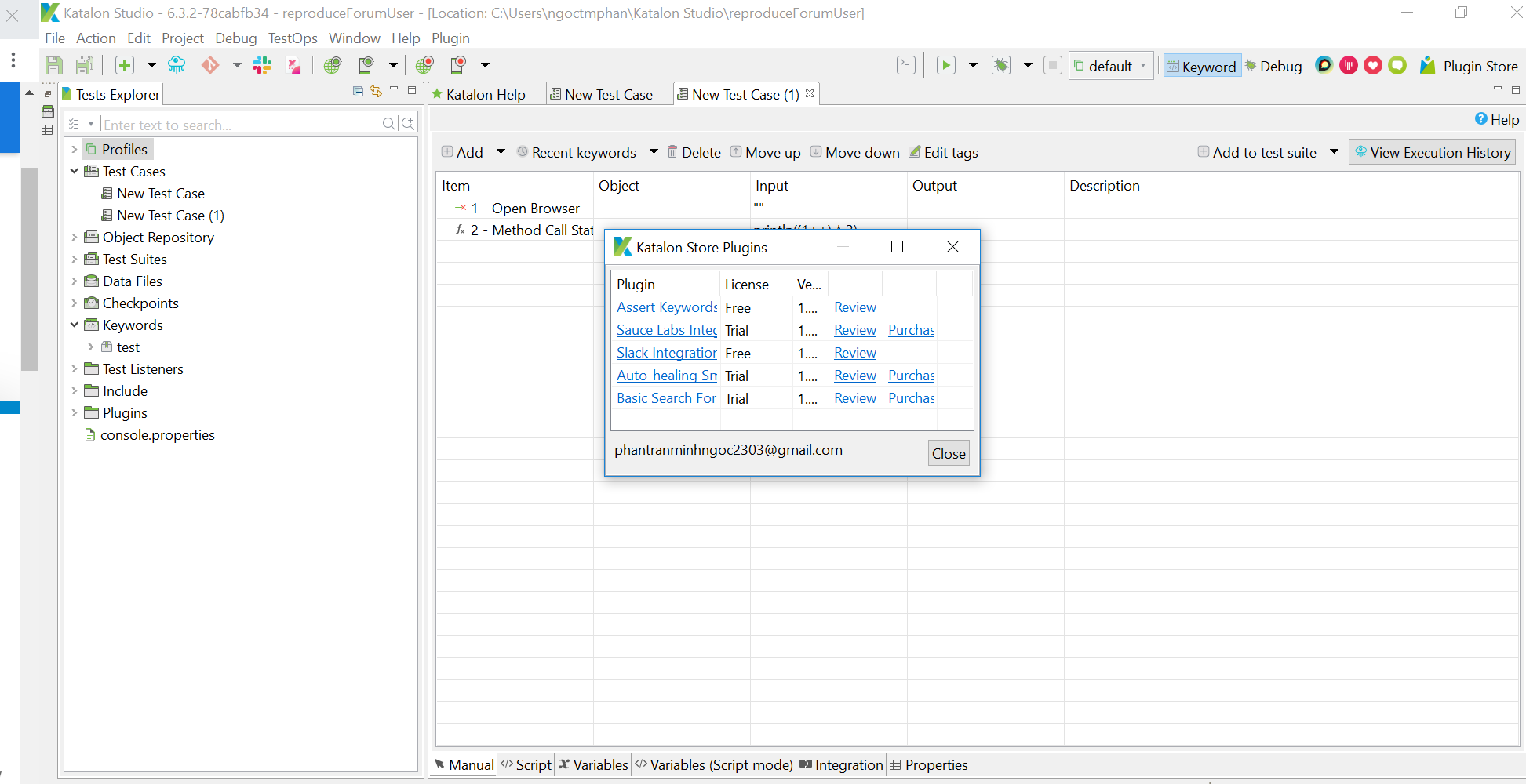The width and height of the screenshot is (1526, 784).
Task: Click the advanced search icon in Tests Explorer
Action: coord(408,123)
